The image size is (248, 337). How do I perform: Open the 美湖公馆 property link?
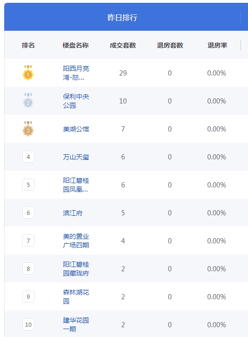76,129
